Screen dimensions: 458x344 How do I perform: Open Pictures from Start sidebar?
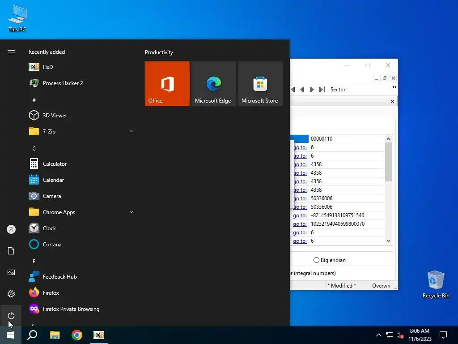(11, 272)
